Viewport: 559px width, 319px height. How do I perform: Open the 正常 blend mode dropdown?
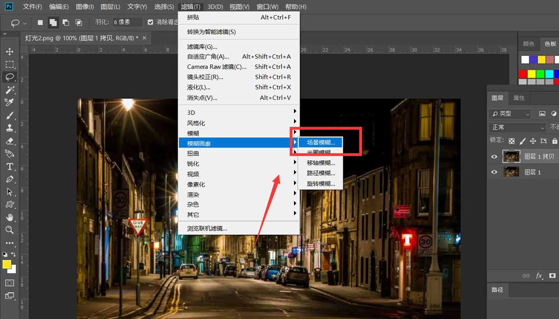tap(517, 127)
